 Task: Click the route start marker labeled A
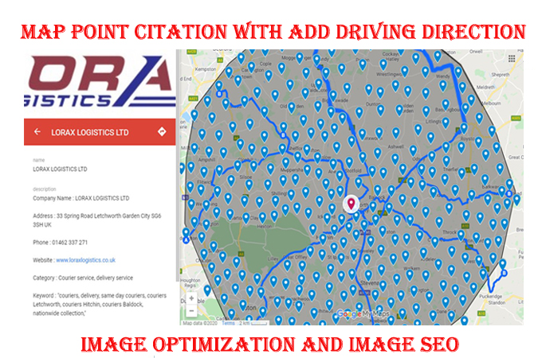coord(187,239)
